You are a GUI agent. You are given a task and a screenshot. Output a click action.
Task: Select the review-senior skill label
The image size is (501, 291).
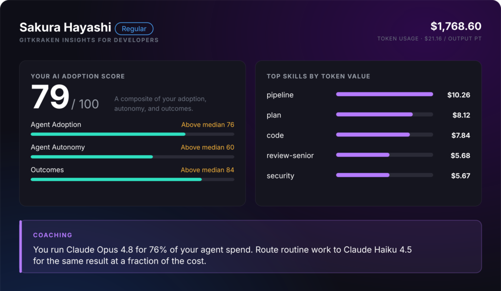click(x=290, y=156)
